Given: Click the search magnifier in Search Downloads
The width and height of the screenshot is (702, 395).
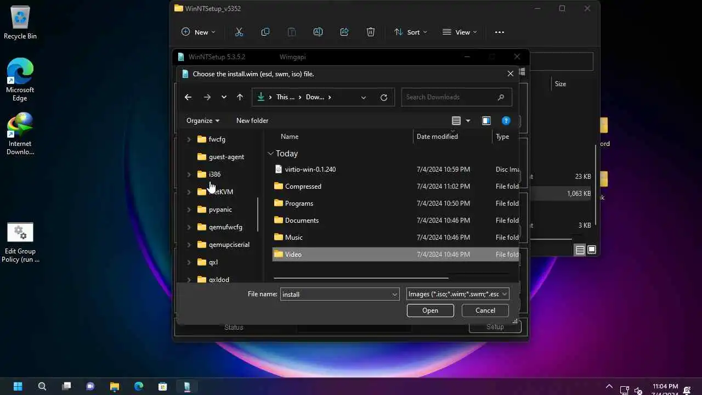Looking at the screenshot, I should tap(501, 97).
